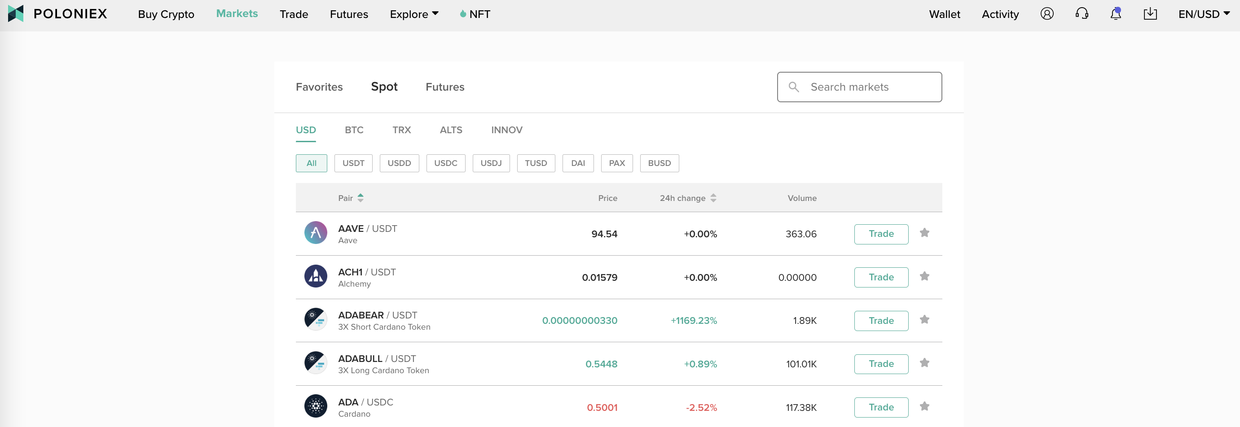Toggle favorite star for ADA / USDC

[x=924, y=406]
